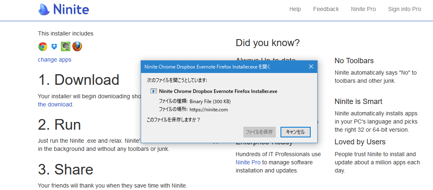Click 'This installer includes' text
Image resolution: width=433 pixels, height=190 pixels.
click(66, 34)
